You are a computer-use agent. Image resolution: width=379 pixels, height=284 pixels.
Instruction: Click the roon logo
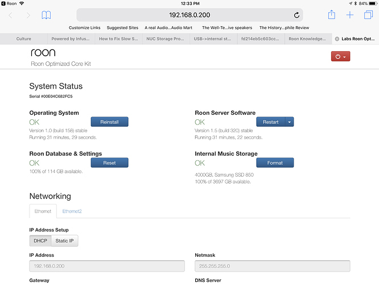(43, 53)
